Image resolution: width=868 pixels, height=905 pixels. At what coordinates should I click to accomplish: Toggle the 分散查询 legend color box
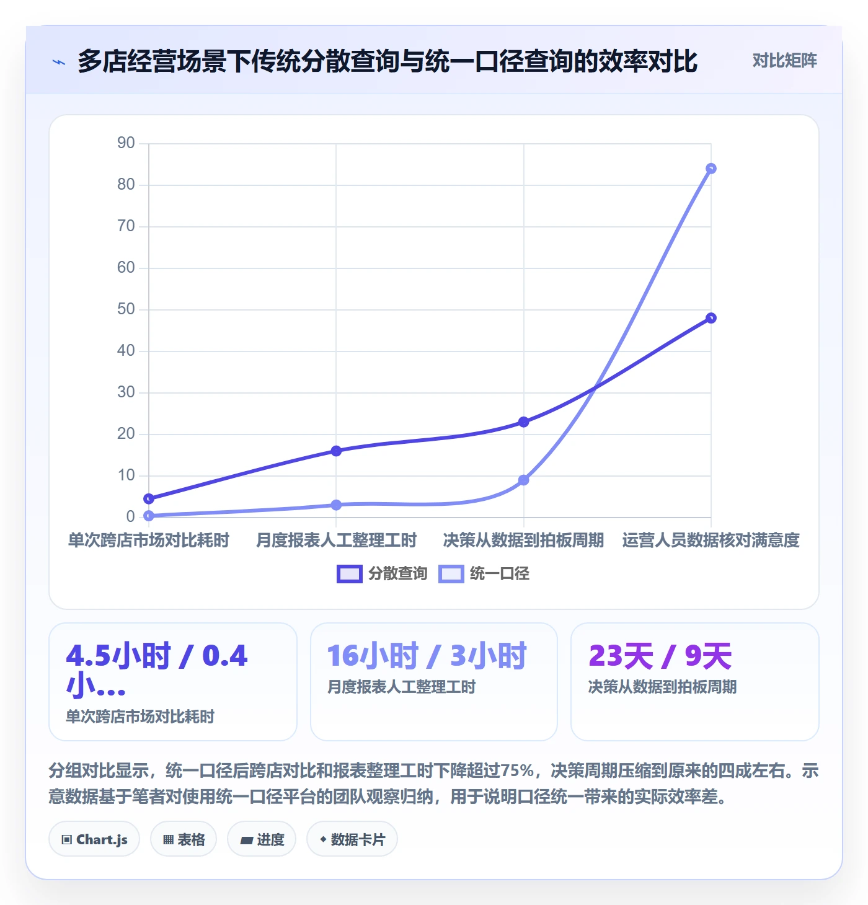pos(349,574)
